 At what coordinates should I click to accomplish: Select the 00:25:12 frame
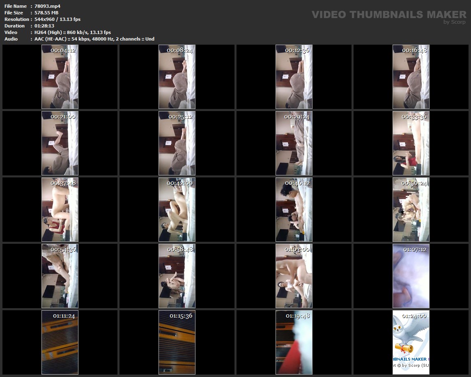[x=177, y=143]
